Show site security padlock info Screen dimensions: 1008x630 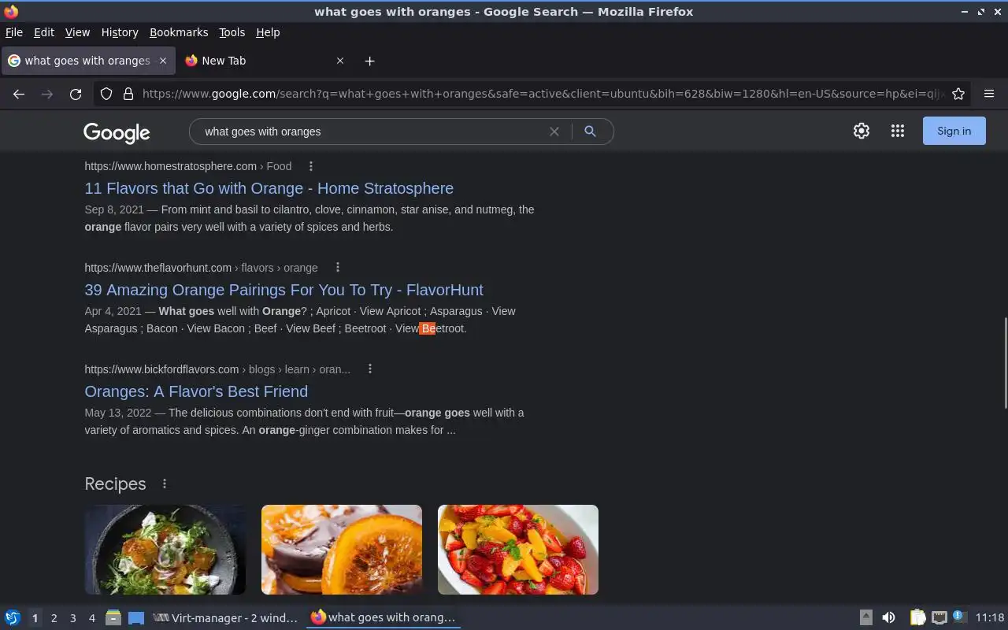(x=128, y=94)
